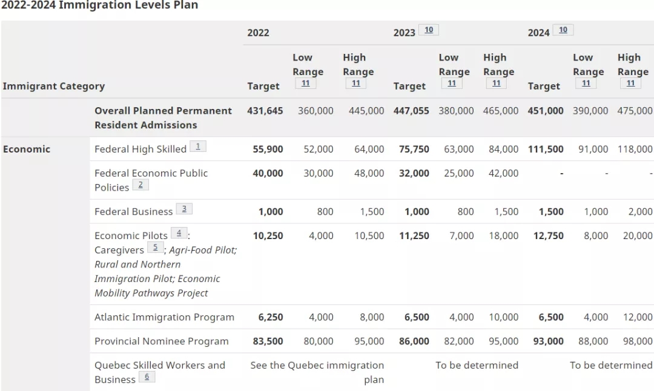Open footnote 11 under 2024 Low Range

586,84
